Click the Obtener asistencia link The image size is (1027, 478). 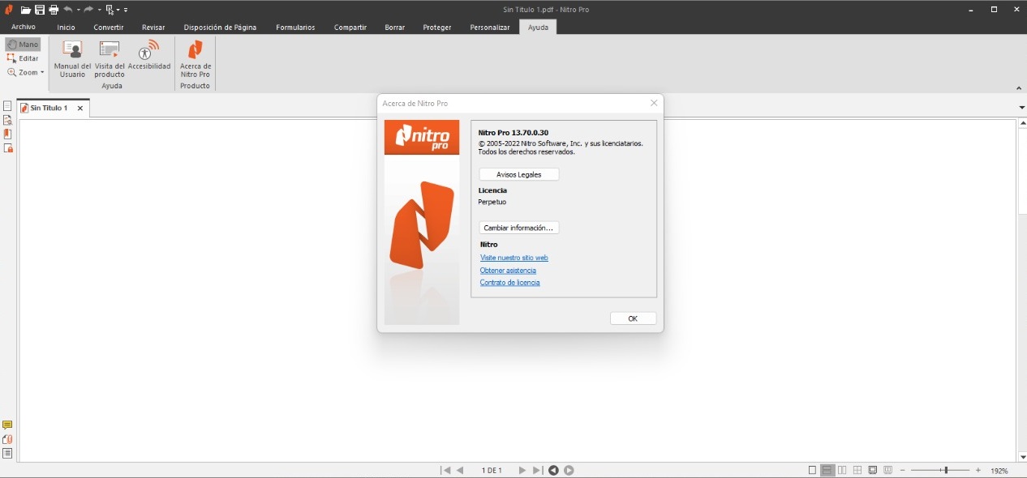coord(508,271)
